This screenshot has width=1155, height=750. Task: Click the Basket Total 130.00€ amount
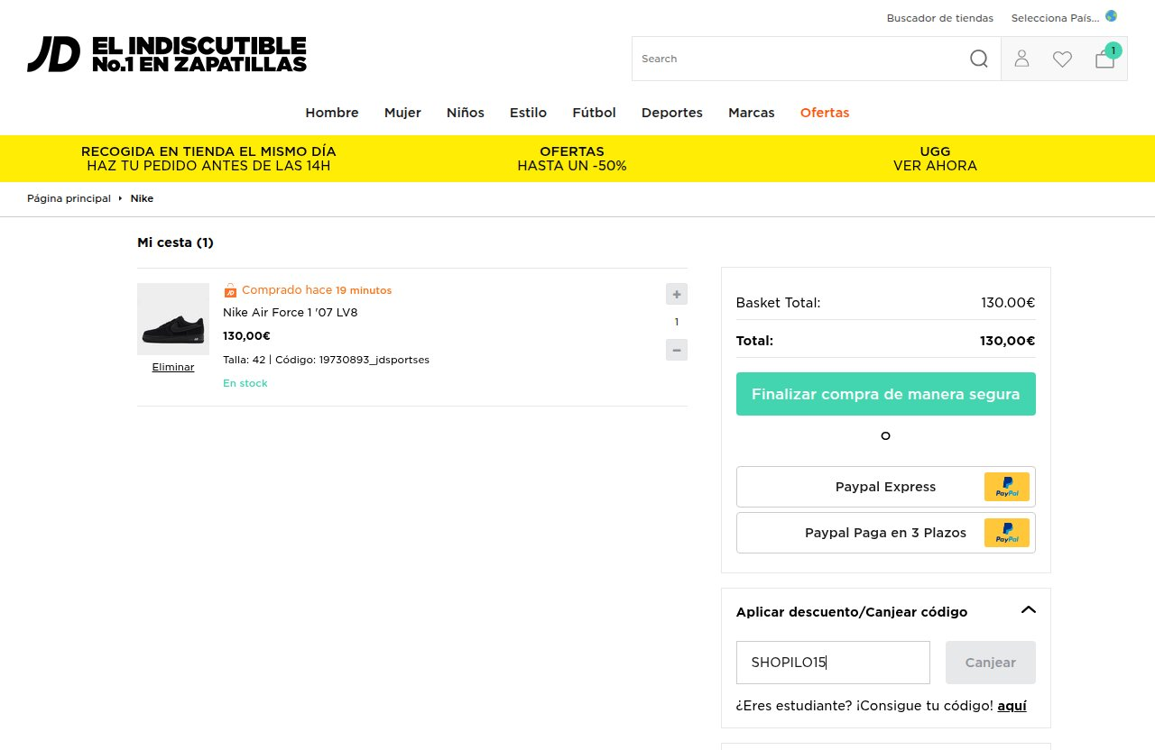pos(1008,303)
